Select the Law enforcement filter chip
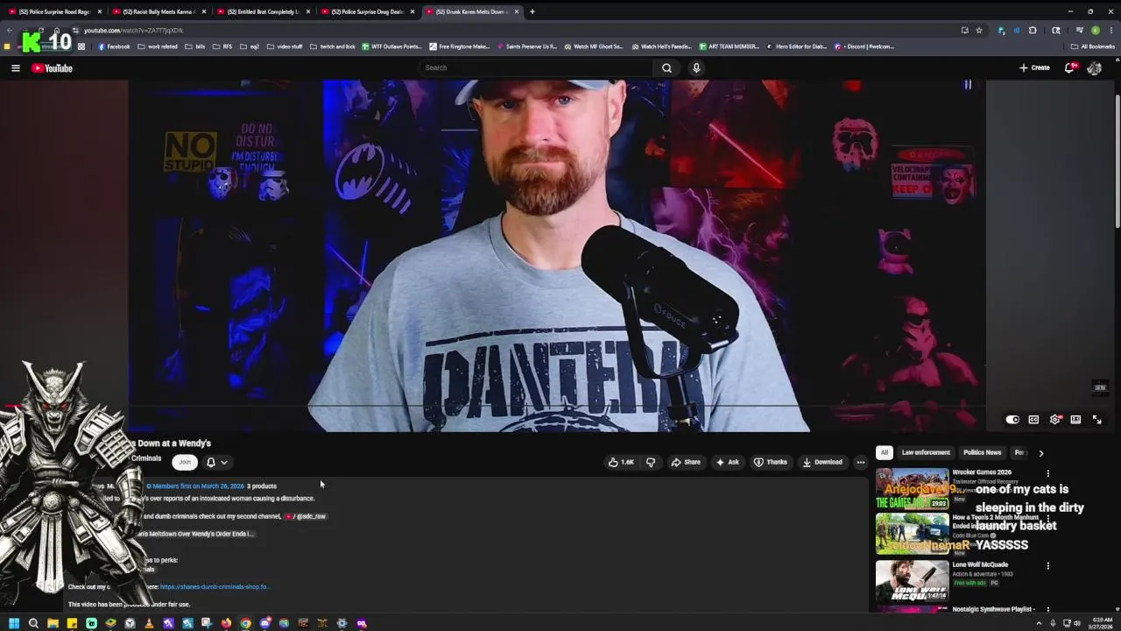Image resolution: width=1121 pixels, height=631 pixels. pyautogui.click(x=926, y=452)
